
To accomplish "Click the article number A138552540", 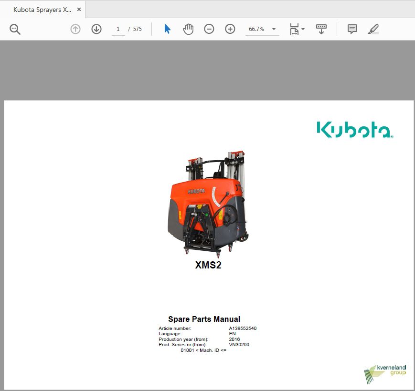I will [243, 329].
